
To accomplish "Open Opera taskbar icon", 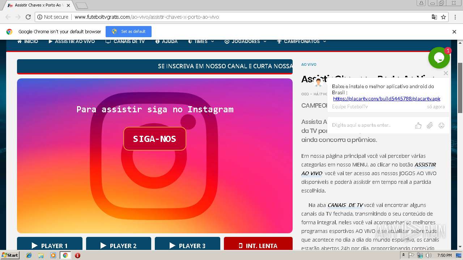I will [x=77, y=255].
